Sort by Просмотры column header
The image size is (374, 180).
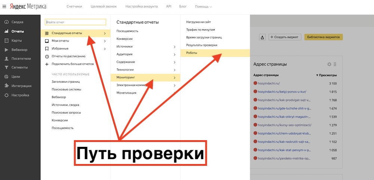coord(327,75)
